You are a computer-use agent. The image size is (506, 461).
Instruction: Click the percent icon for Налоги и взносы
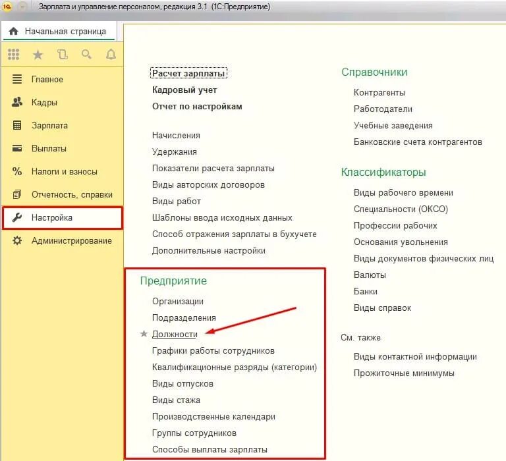click(x=16, y=171)
